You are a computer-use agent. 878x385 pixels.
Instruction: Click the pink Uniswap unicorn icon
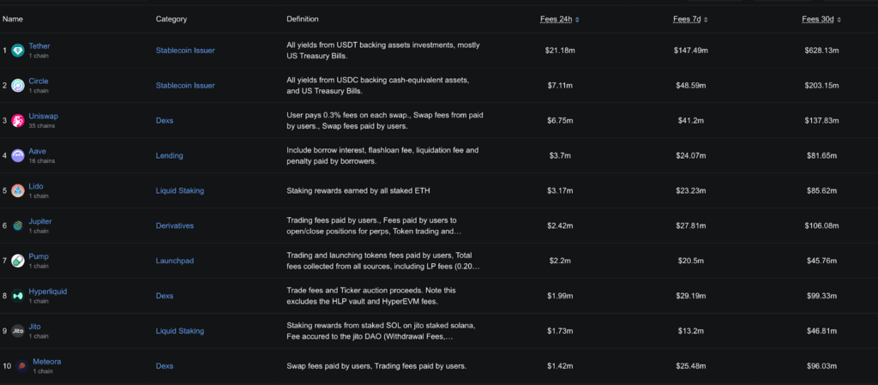(18, 120)
